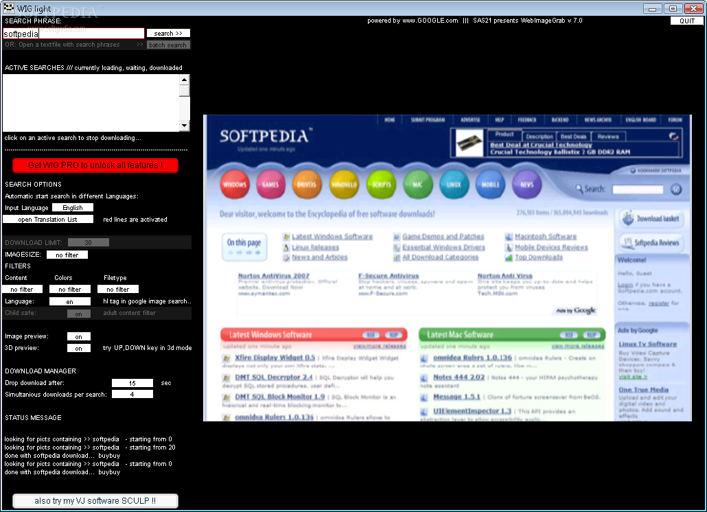Click the WIG light title bar icon
The image size is (707, 512).
click(x=8, y=8)
